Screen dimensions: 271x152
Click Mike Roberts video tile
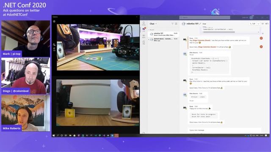25,113
